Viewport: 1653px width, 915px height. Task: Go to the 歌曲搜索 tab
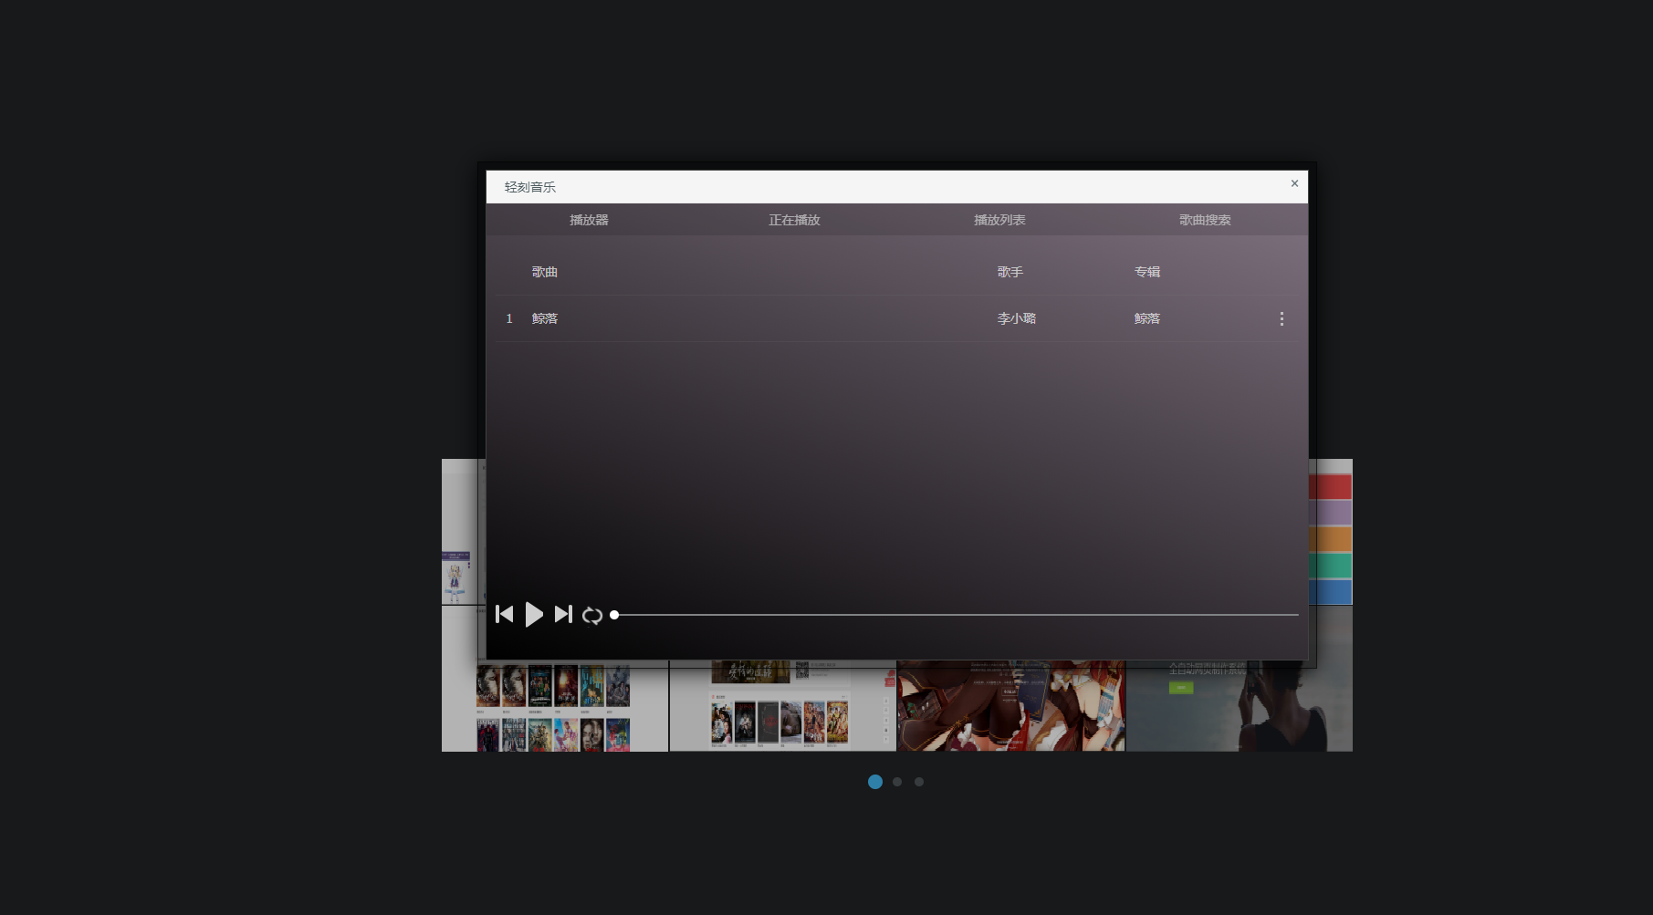(1205, 220)
